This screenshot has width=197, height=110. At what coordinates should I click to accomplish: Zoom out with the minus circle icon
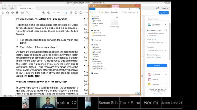tap(76, 13)
